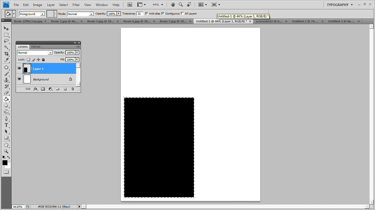Switch to the Rosie-2.jpg document tab
This screenshot has width=375, height=210.
tap(64, 21)
